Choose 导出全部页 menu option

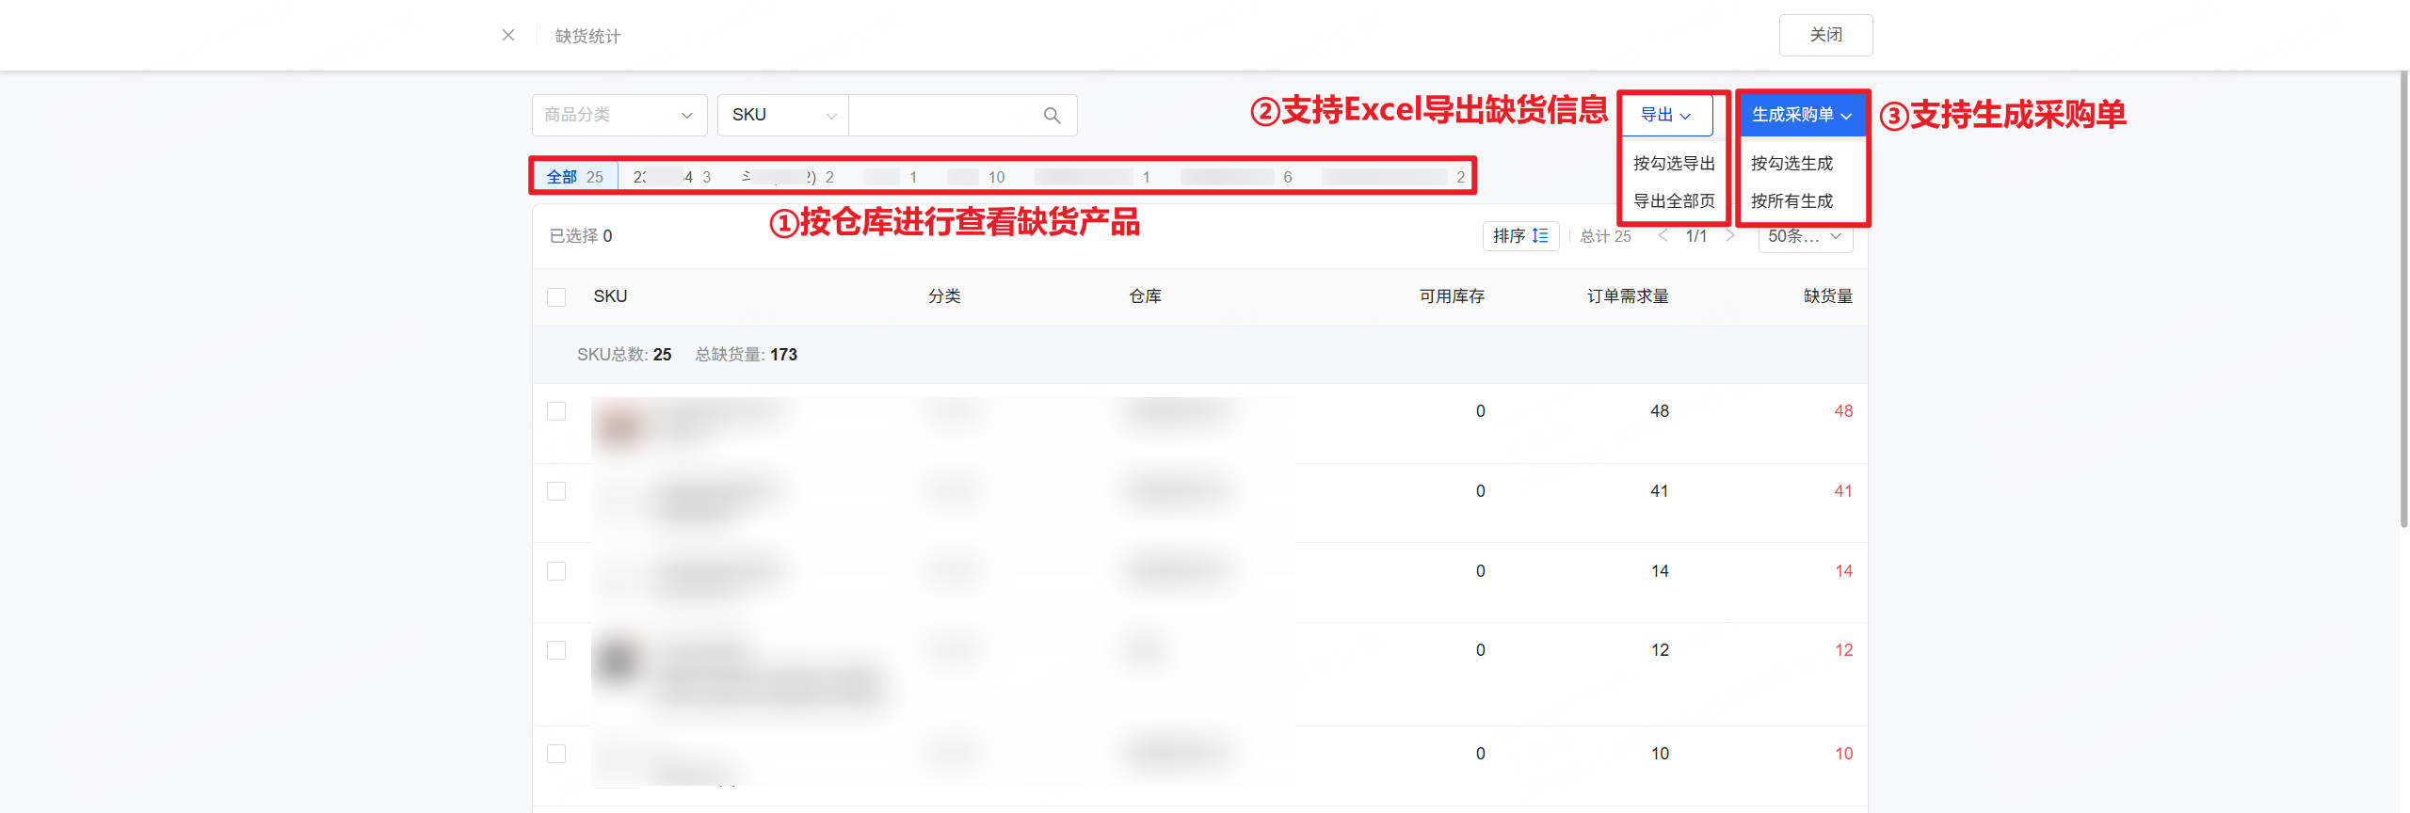coord(1674,201)
